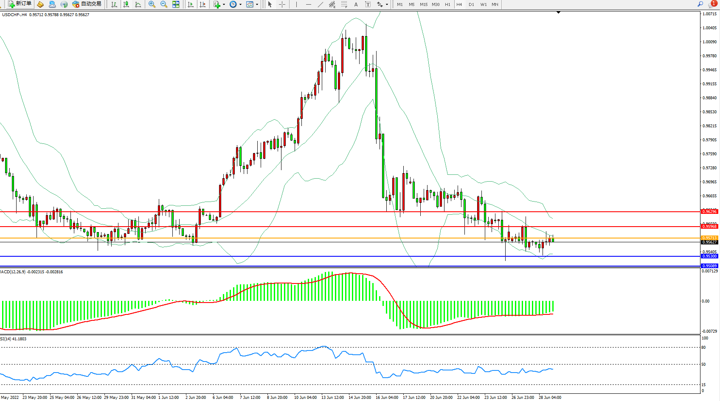The width and height of the screenshot is (720, 401).
Task: Toggle AutoTrading (自动交易) button
Action: 87,4
